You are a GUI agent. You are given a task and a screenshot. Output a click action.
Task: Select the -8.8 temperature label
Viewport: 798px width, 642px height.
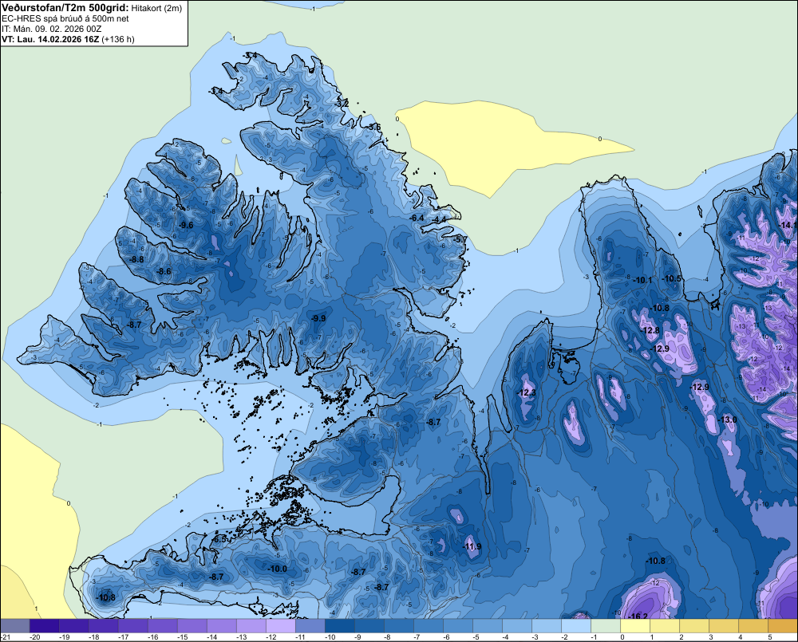tap(136, 259)
